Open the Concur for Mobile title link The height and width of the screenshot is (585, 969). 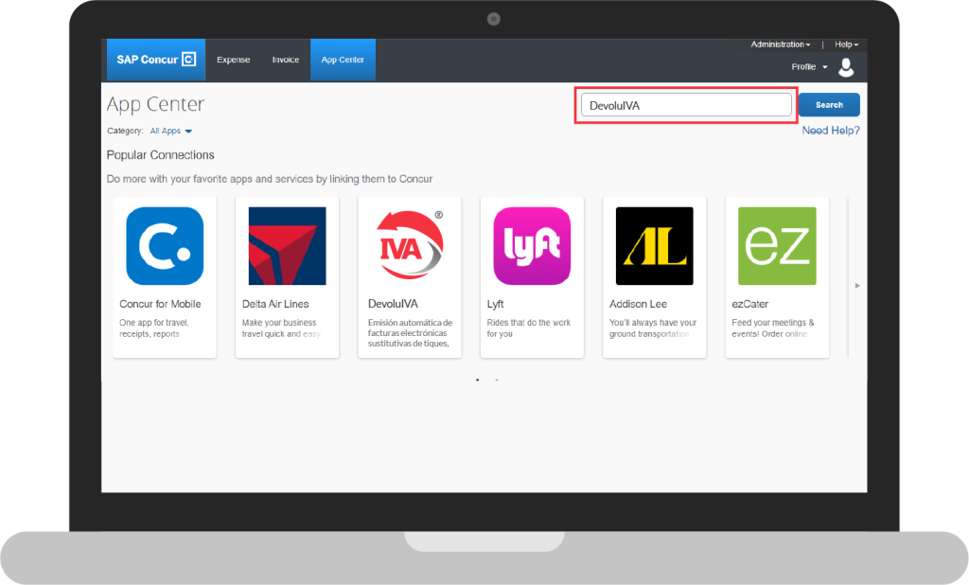[160, 304]
